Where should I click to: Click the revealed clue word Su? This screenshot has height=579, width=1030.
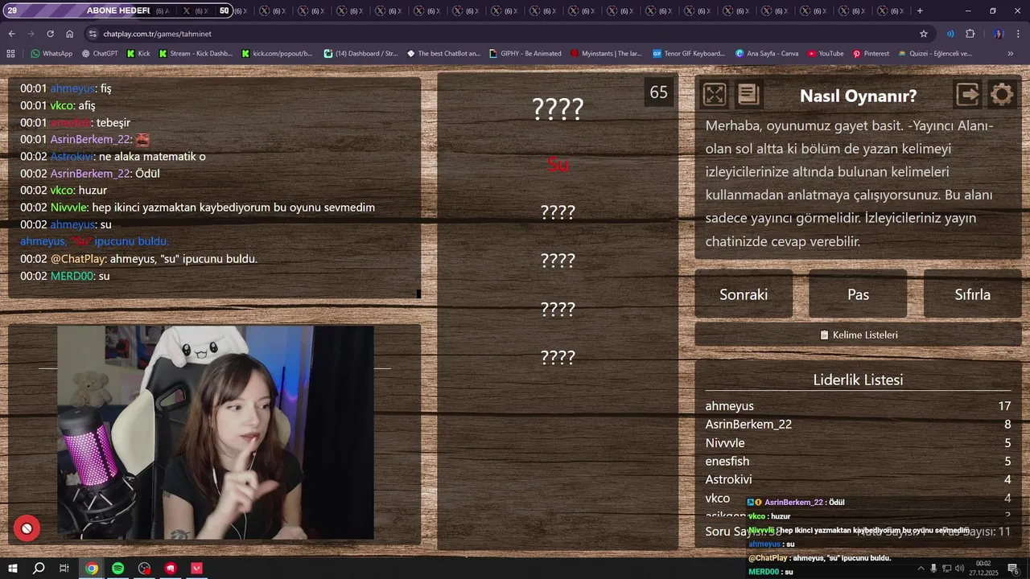(558, 164)
